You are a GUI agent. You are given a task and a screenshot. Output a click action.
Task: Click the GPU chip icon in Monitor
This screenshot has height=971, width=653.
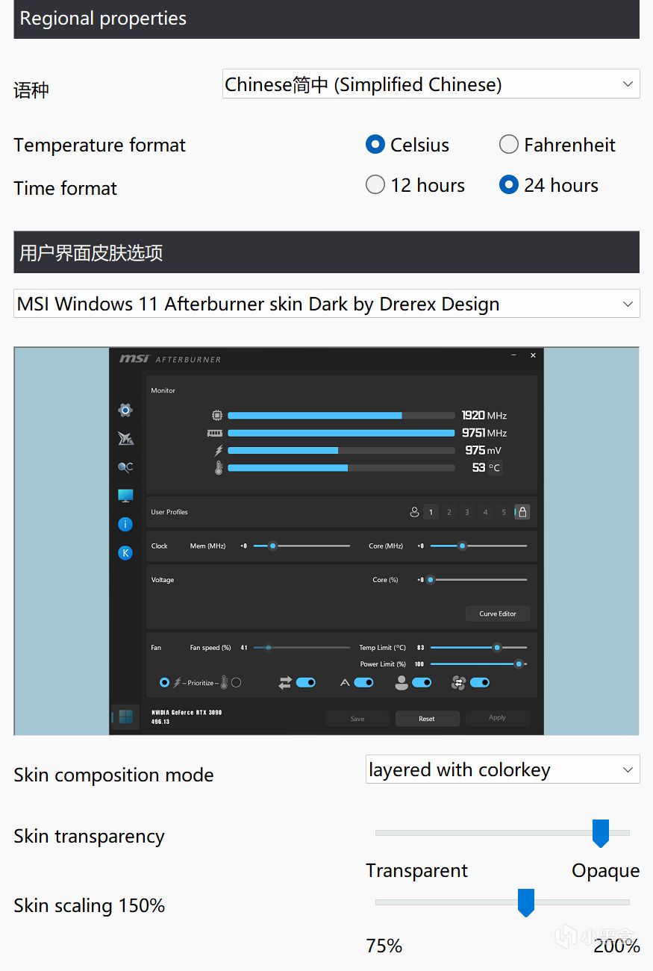tap(217, 415)
